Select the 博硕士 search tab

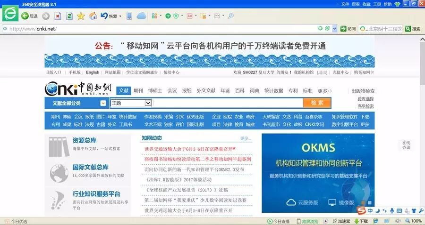coord(155,91)
